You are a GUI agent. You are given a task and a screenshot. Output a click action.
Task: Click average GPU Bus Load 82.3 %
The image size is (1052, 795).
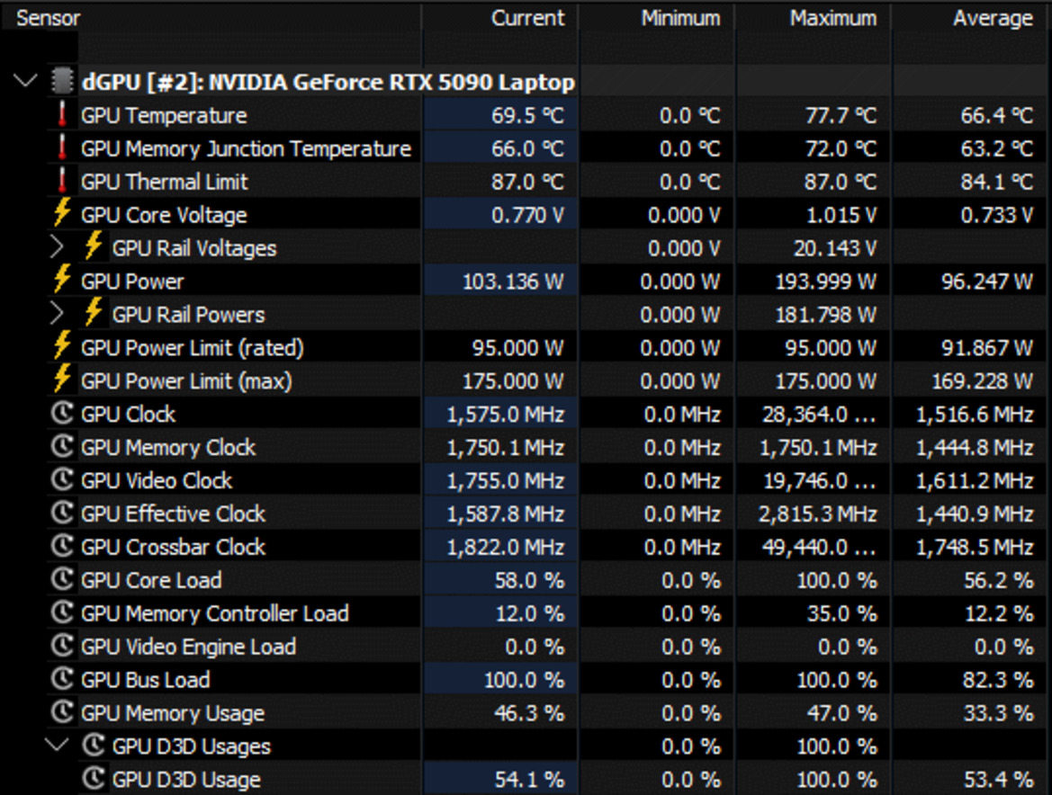click(998, 680)
